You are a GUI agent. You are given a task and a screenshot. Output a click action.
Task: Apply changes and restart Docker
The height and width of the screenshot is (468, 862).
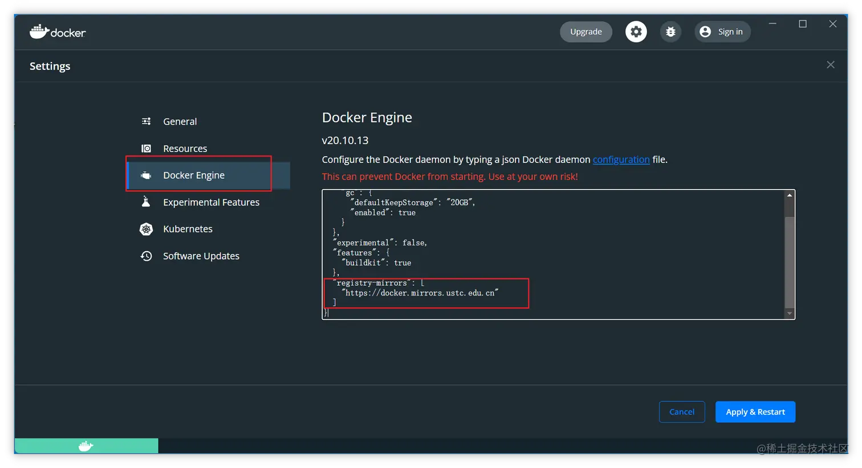tap(755, 412)
